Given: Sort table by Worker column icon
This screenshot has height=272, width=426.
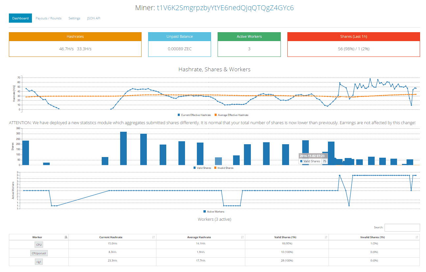Looking at the screenshot, I should tap(66, 237).
